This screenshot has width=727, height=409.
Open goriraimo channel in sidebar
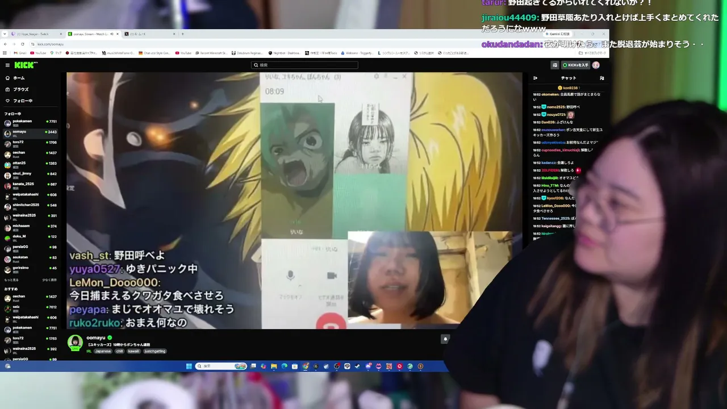coord(30,269)
